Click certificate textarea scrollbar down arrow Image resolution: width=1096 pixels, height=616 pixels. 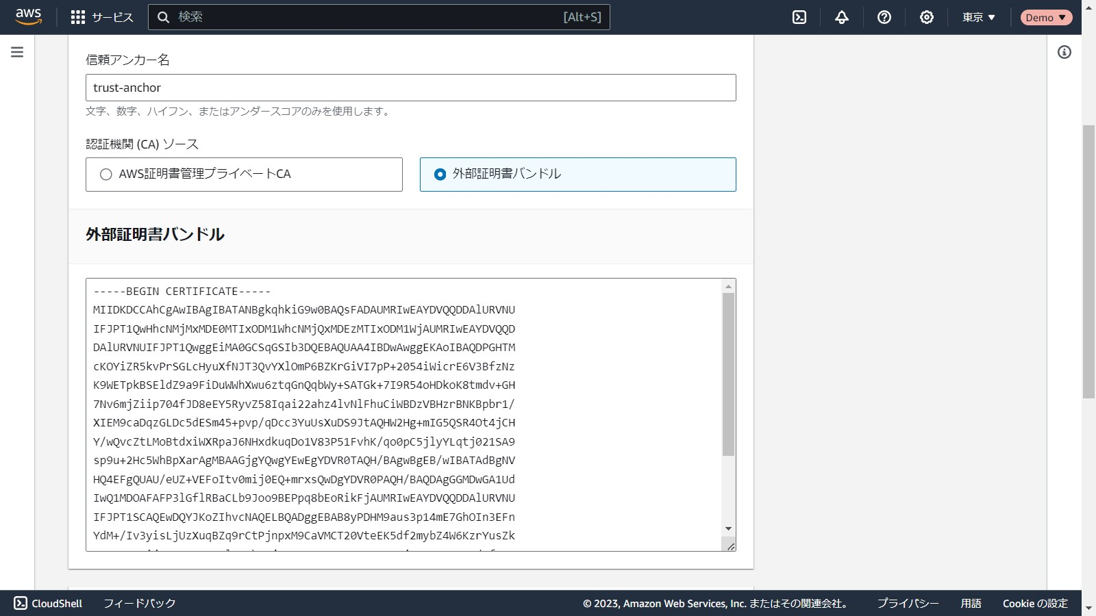pos(728,528)
